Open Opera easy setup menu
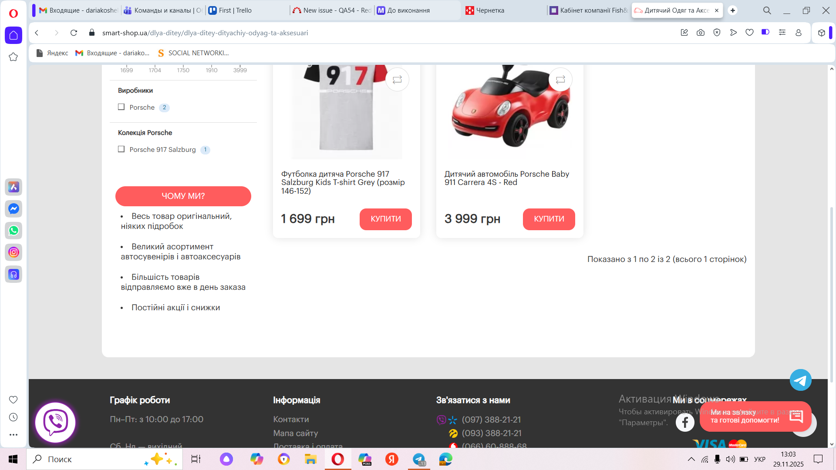 click(782, 33)
